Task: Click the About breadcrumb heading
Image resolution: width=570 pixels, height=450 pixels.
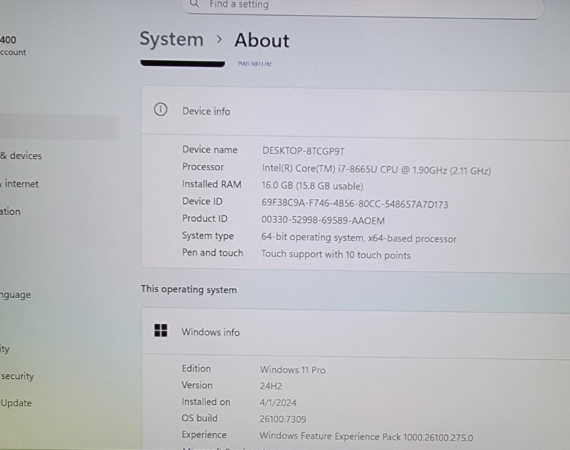Action: coord(262,40)
